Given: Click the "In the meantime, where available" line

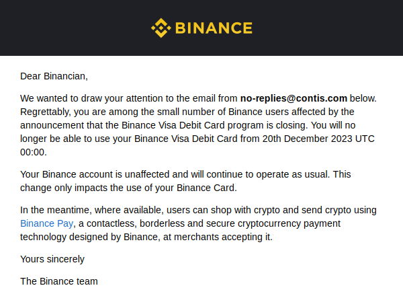Looking at the screenshot, I should pos(198,210).
